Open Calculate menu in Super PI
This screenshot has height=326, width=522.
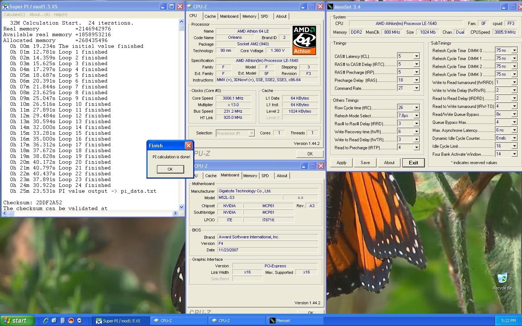click(14, 14)
